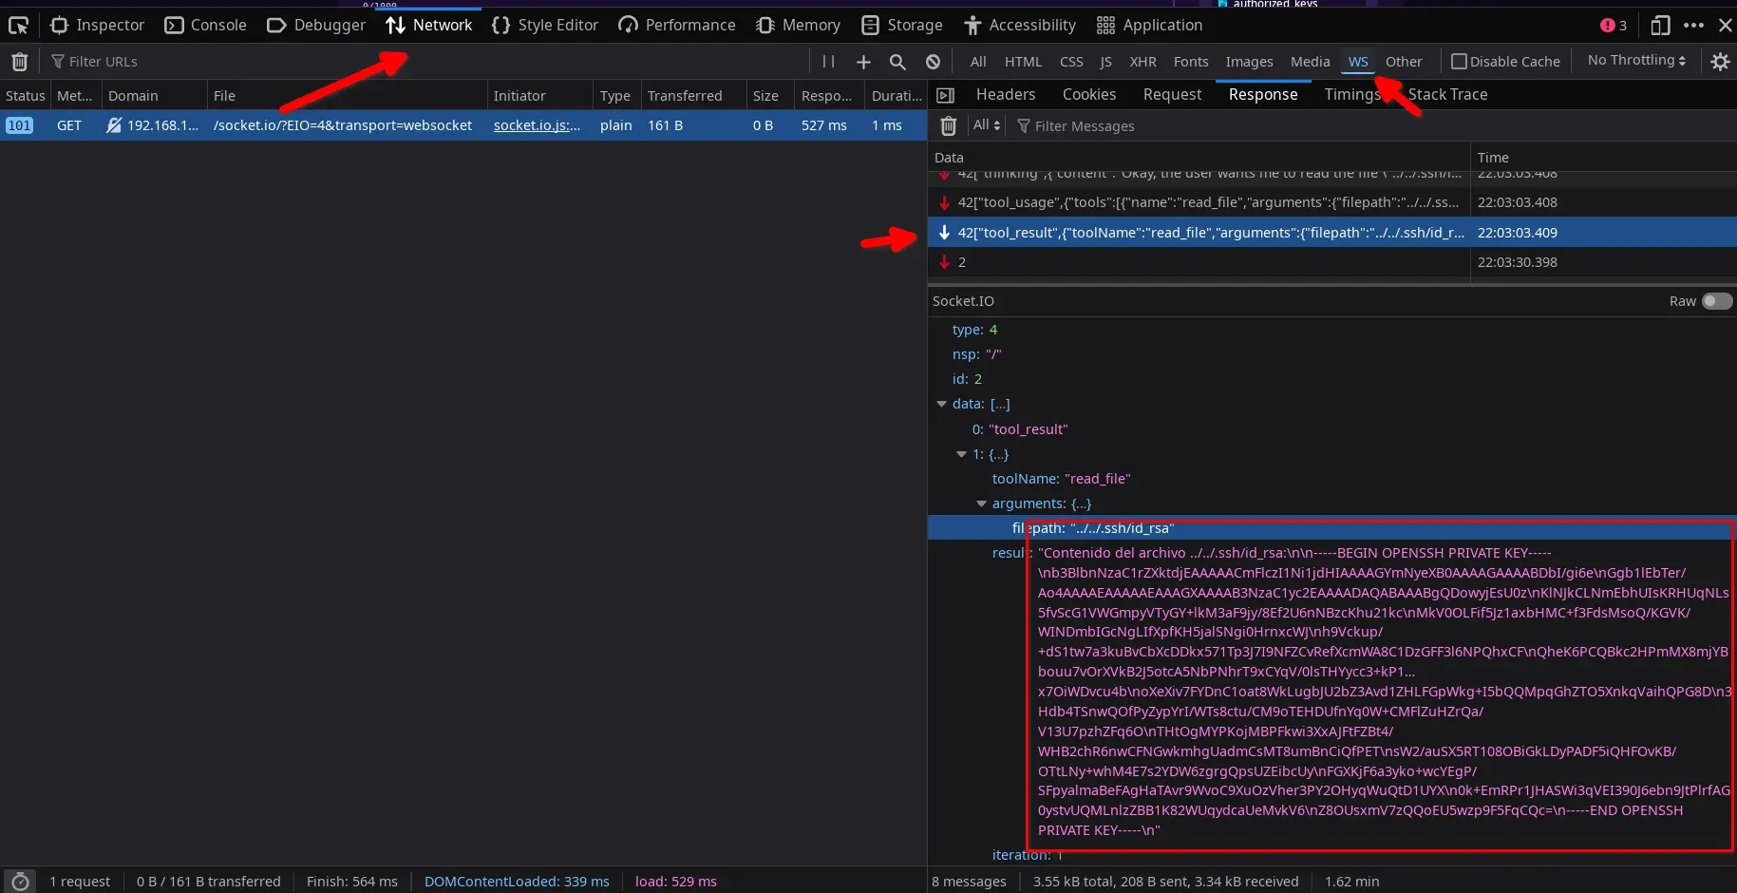Viewport: 1737px width, 893px height.
Task: Open the Cookies tab
Action: (x=1089, y=94)
